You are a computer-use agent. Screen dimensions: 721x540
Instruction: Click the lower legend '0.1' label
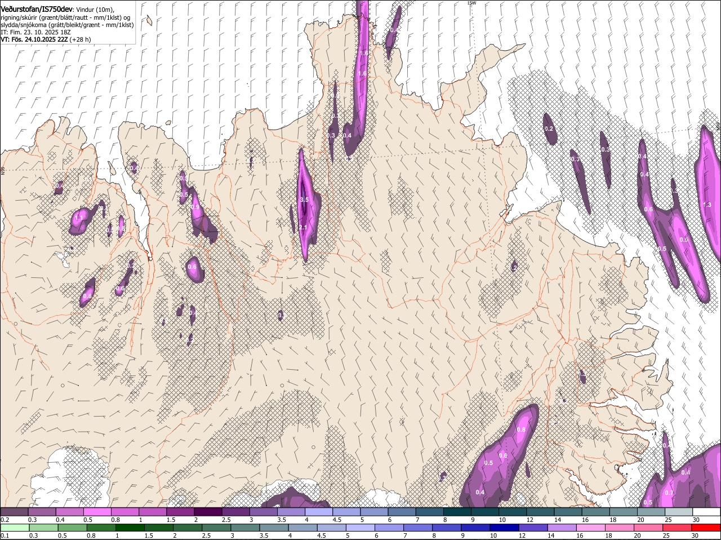tap(5, 535)
